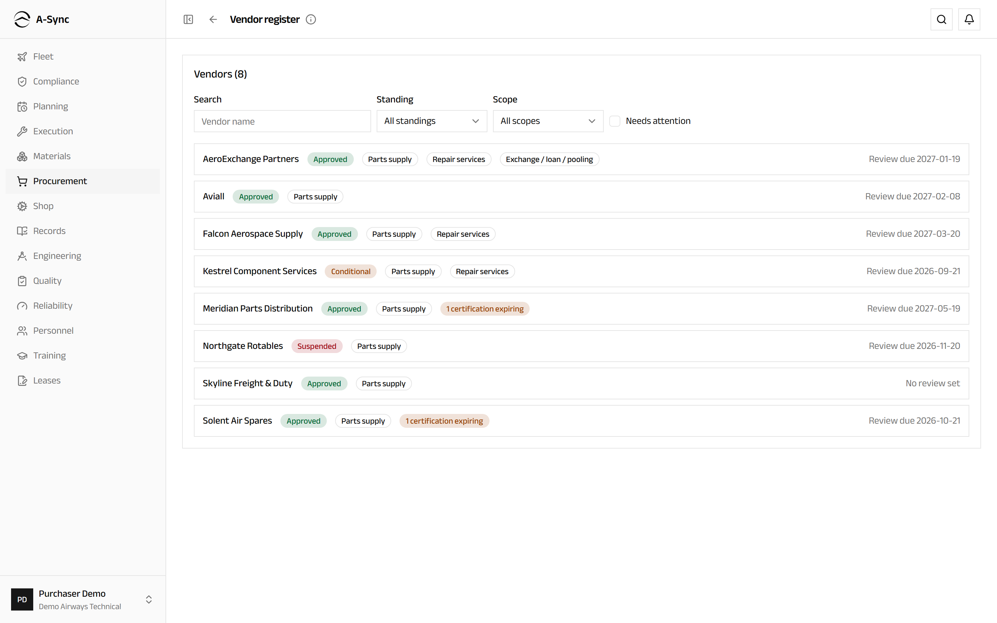This screenshot has width=997, height=623.
Task: Click the Compliance shield icon
Action: point(22,82)
